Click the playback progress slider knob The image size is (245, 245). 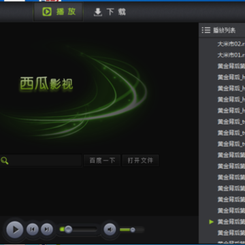pos(68,229)
